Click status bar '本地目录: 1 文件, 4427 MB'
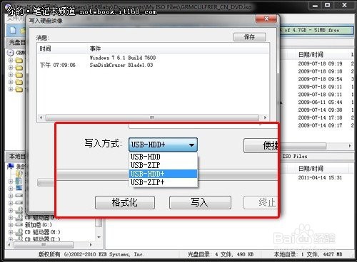This screenshot has height=262, width=357. (x=308, y=254)
